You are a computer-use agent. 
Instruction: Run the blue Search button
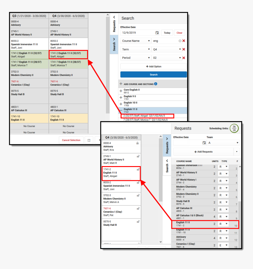pos(154,75)
